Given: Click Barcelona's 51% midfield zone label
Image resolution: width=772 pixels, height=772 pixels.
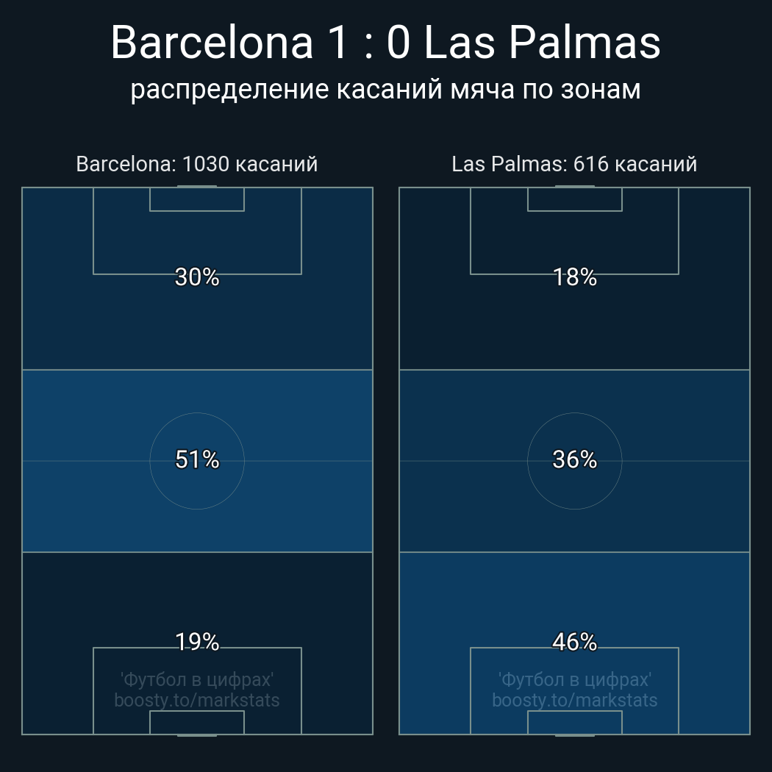Looking at the screenshot, I should [x=197, y=460].
